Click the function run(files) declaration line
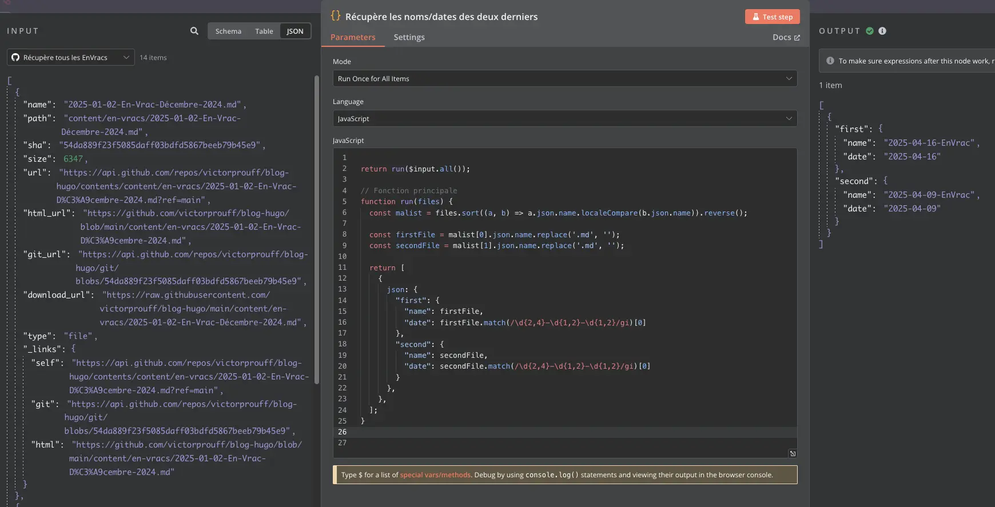 click(x=407, y=202)
